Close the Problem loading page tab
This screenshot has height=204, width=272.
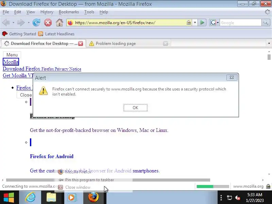pos(166,44)
